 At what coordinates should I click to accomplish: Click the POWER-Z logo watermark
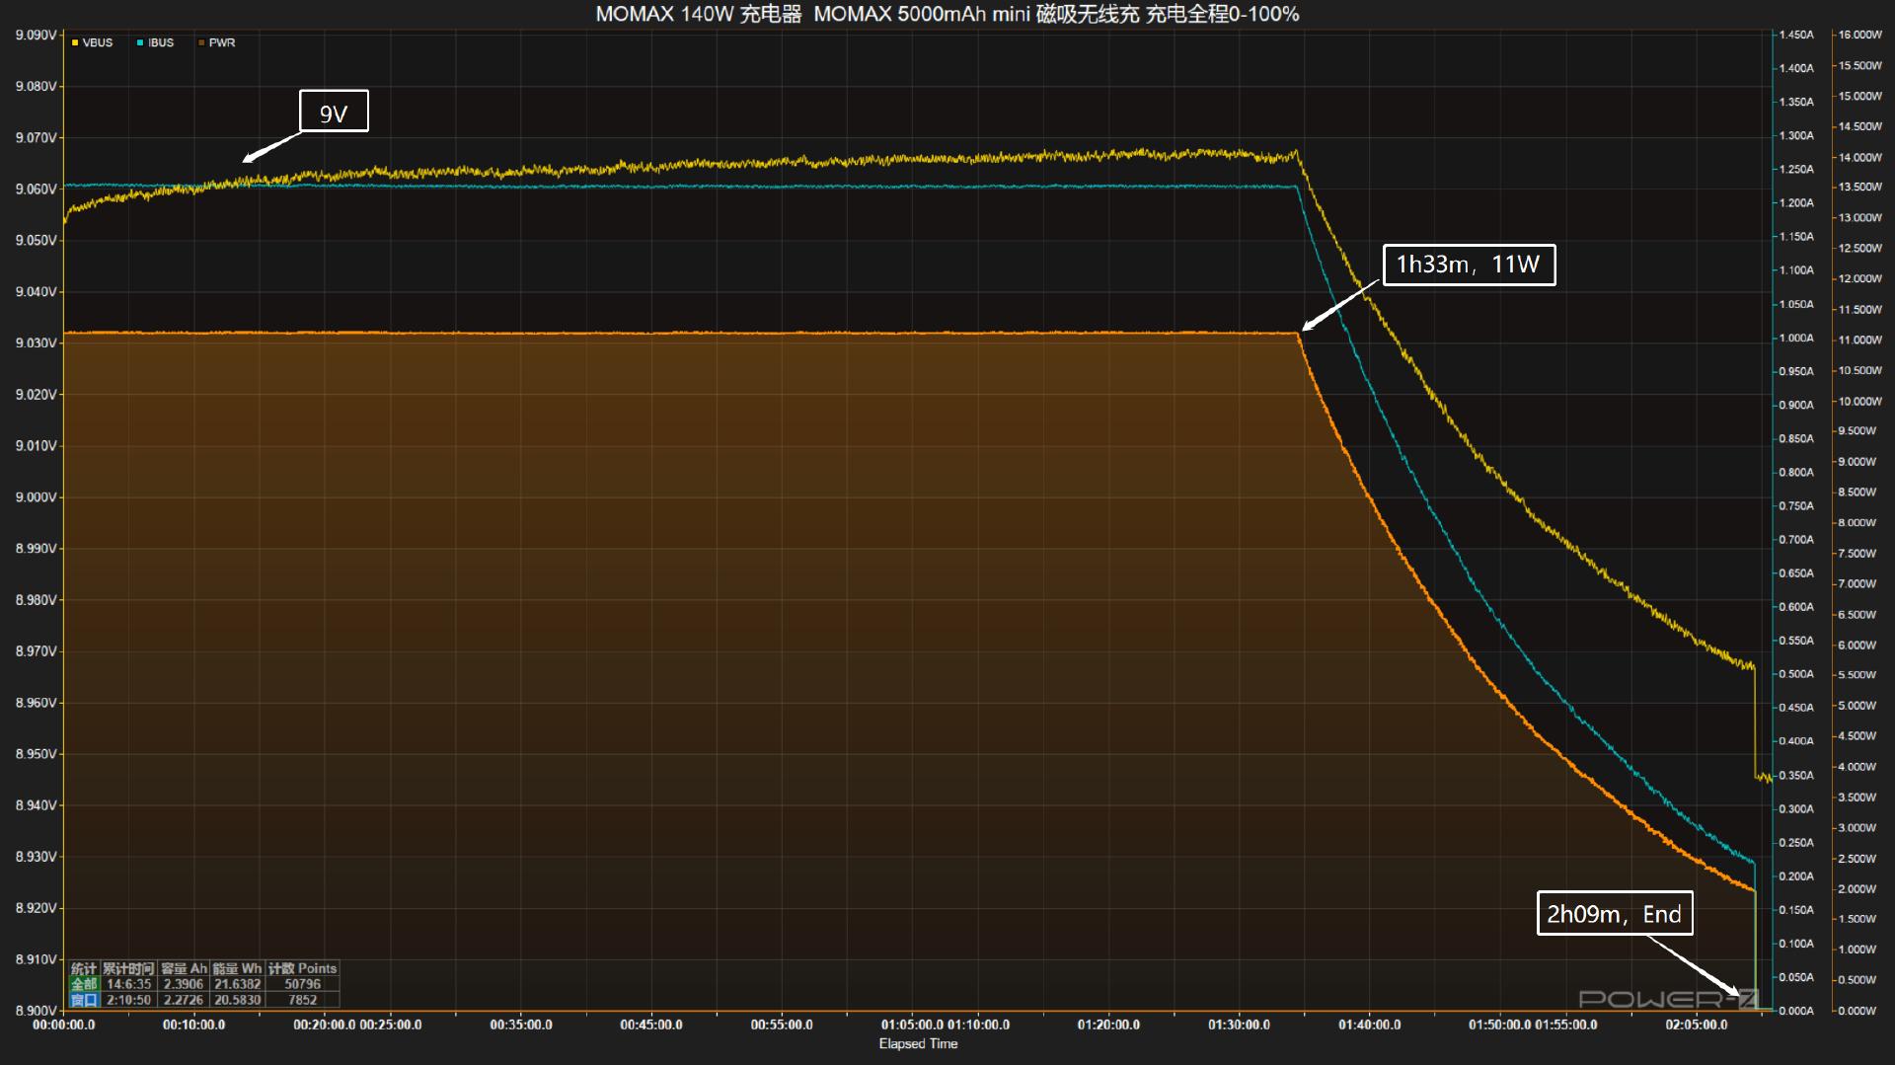pos(1668,999)
